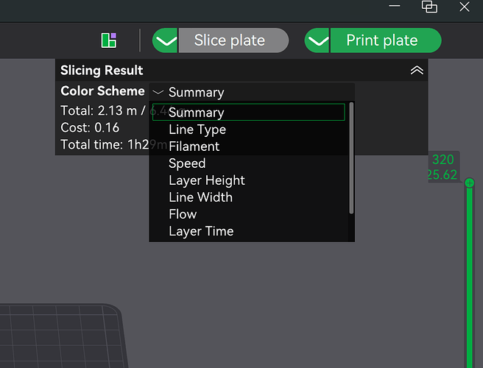This screenshot has height=368, width=483.
Task: Open the Slice plate dropdown arrow
Action: point(165,40)
